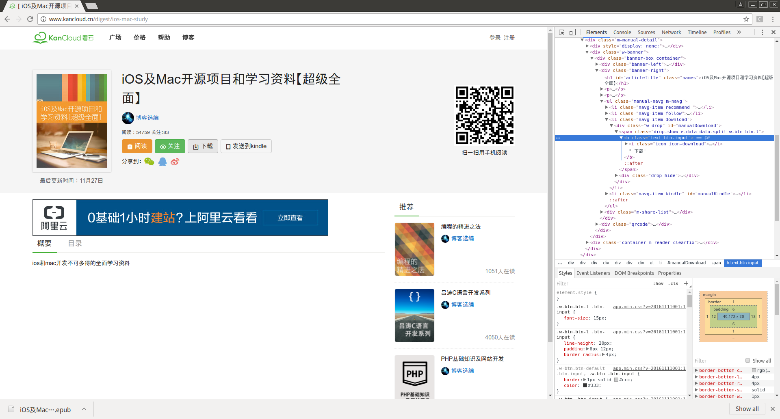The width and height of the screenshot is (780, 419).
Task: Toggle the Show all computed styles checkbox
Action: click(x=747, y=361)
